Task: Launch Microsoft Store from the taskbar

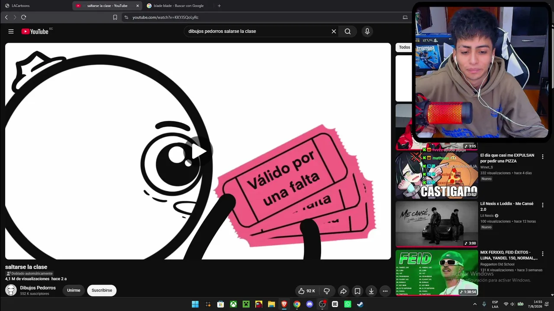Action: [221, 304]
